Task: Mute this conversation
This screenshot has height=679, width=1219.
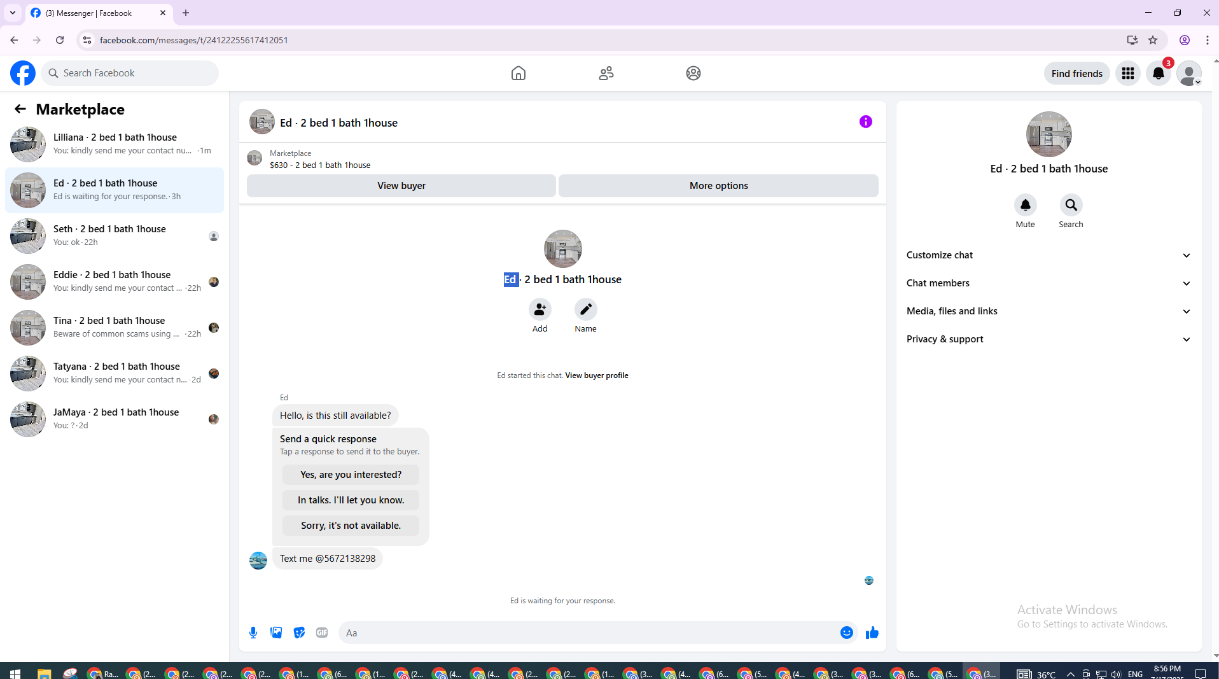Action: click(1025, 205)
